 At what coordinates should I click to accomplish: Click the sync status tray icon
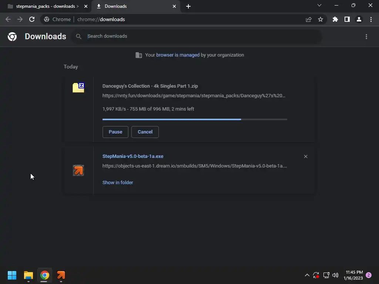tap(316, 275)
